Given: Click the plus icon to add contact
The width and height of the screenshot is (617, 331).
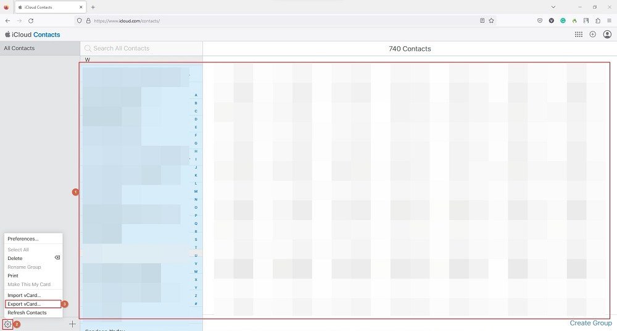Looking at the screenshot, I should [x=72, y=324].
